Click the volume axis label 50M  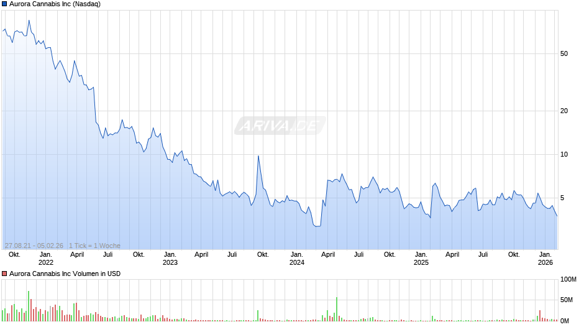[x=567, y=300]
